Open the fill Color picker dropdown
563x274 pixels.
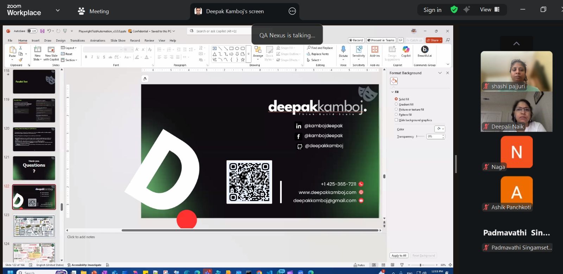[440, 129]
